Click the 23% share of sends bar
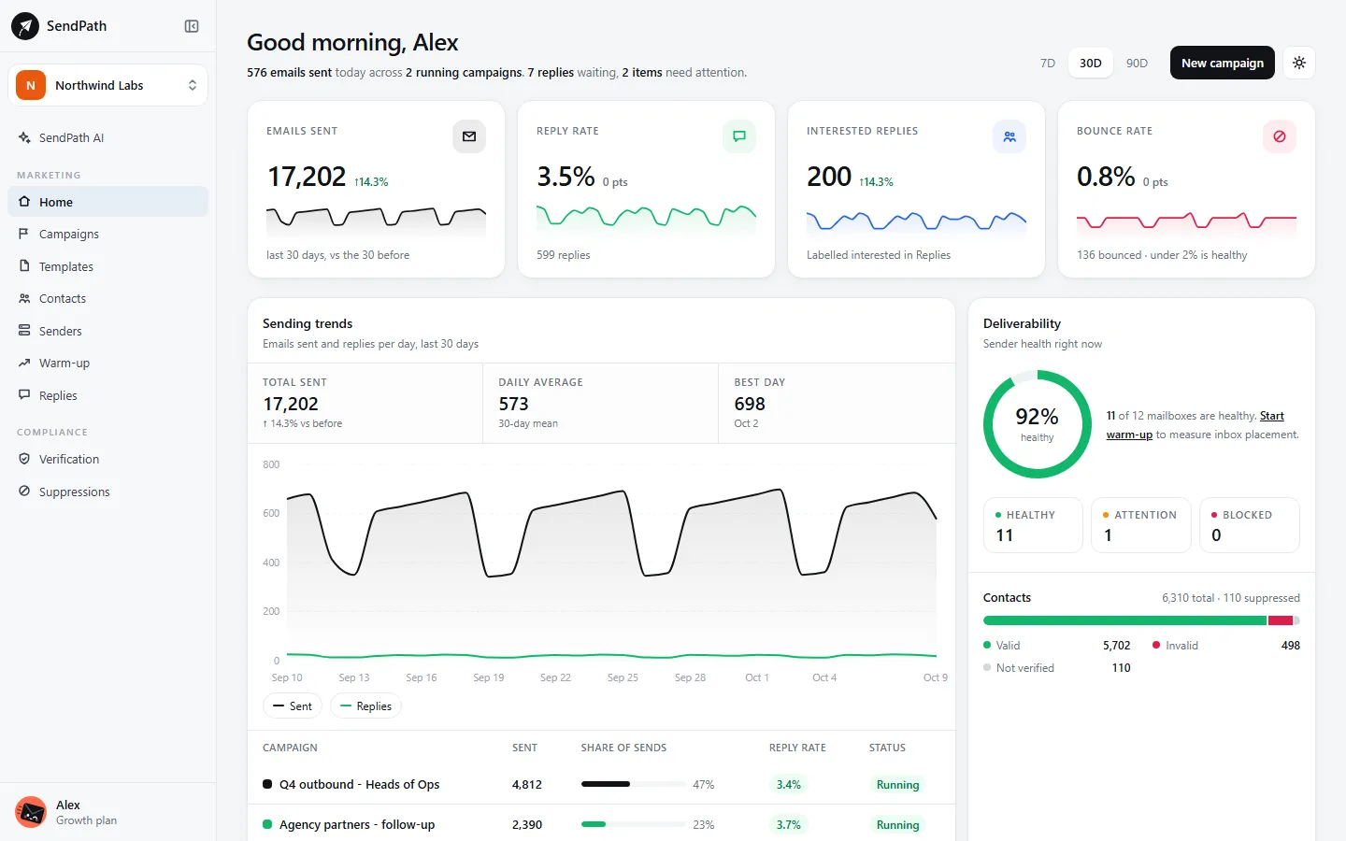The width and height of the screenshot is (1346, 841). [x=633, y=824]
